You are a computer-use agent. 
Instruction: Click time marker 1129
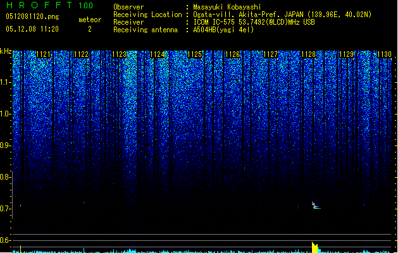tap(347, 54)
